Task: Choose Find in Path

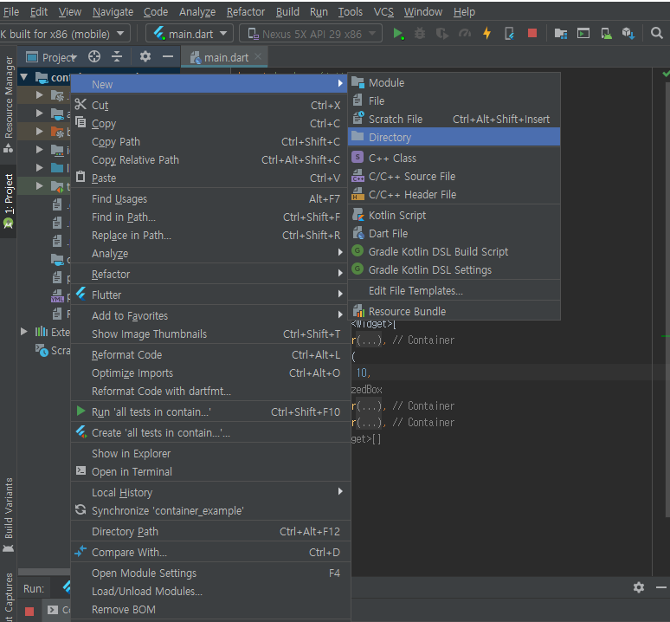Action: (x=210, y=217)
